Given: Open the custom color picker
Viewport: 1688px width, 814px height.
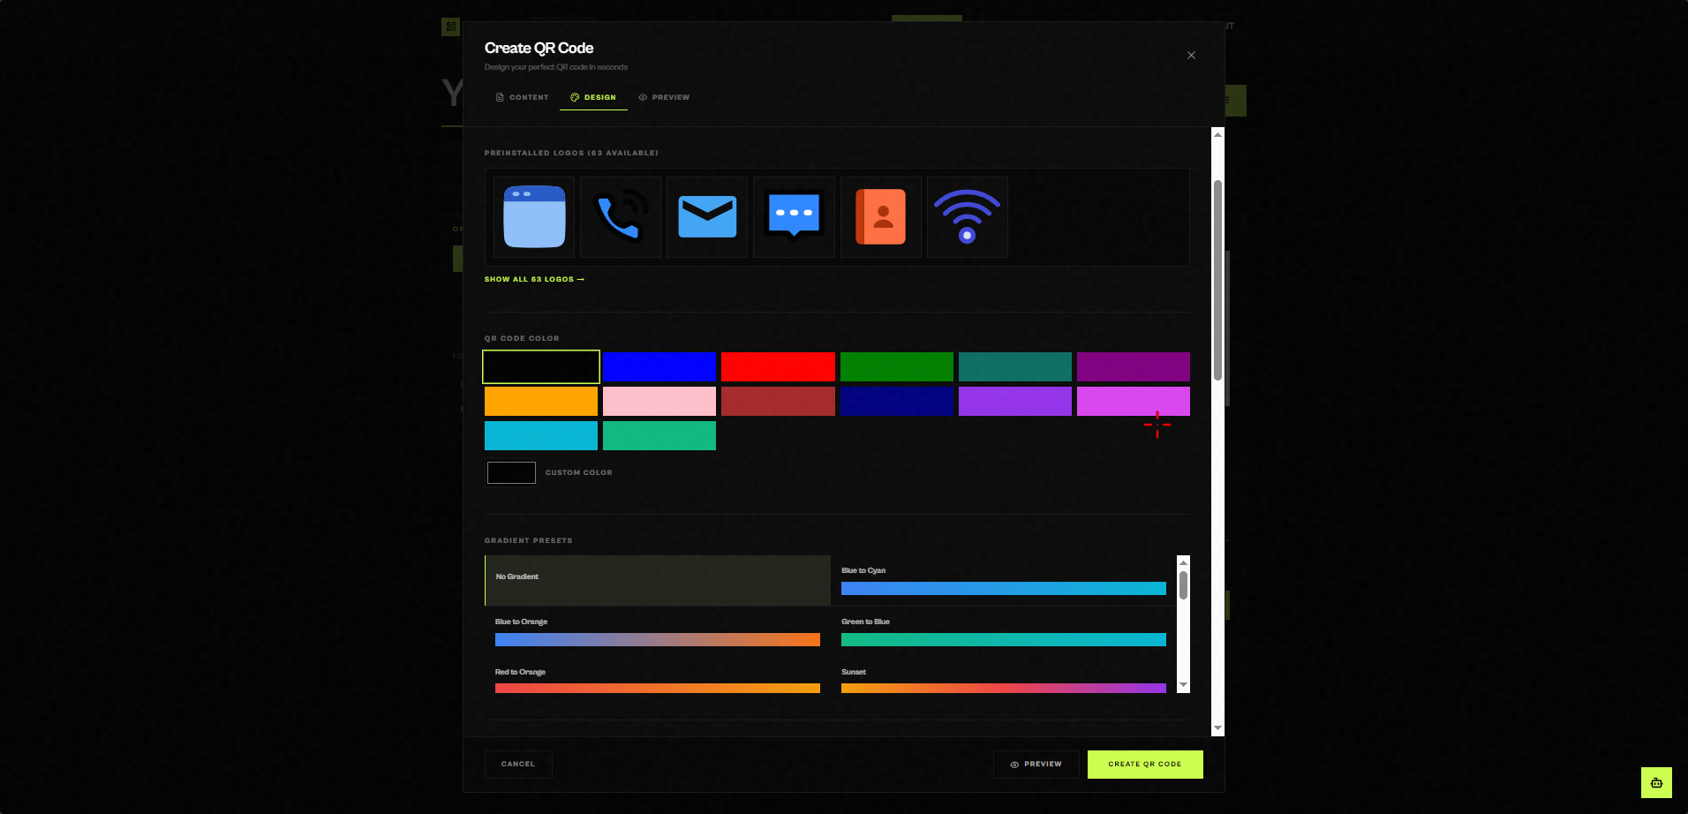Looking at the screenshot, I should [511, 472].
